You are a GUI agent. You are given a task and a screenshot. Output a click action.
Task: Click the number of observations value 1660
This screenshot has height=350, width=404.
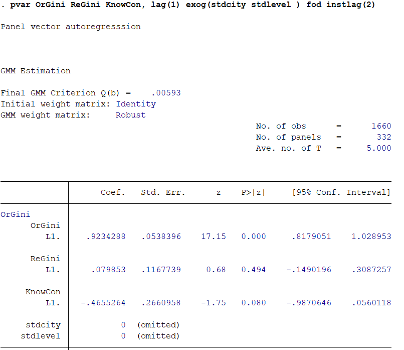click(381, 126)
